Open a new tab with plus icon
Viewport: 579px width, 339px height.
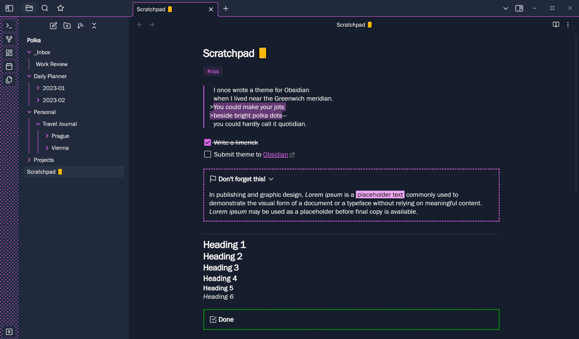pos(226,9)
